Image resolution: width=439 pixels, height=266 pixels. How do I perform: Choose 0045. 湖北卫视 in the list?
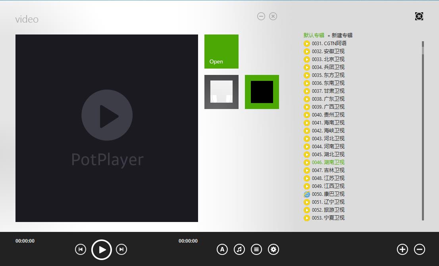pos(324,154)
